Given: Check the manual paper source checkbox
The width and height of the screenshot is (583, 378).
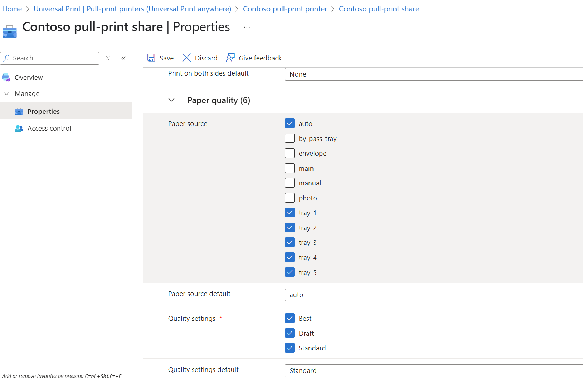Looking at the screenshot, I should click(290, 183).
